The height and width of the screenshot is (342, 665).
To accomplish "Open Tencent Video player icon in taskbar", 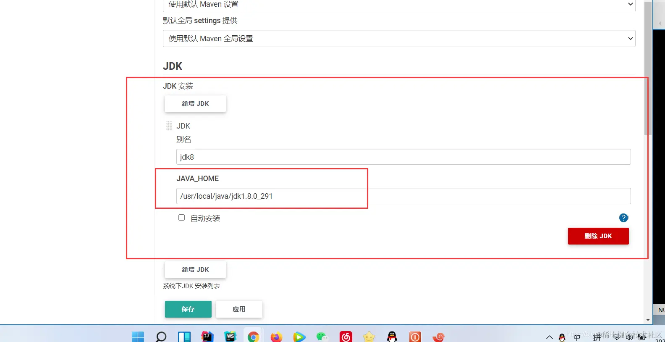I will click(x=299, y=337).
